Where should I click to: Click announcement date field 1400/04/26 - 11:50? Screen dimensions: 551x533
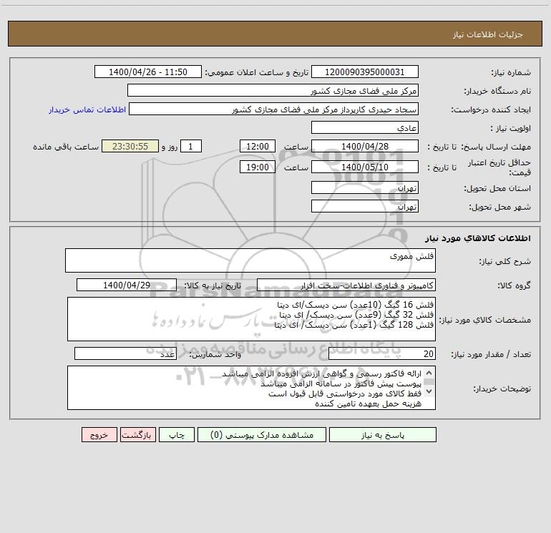coord(148,72)
